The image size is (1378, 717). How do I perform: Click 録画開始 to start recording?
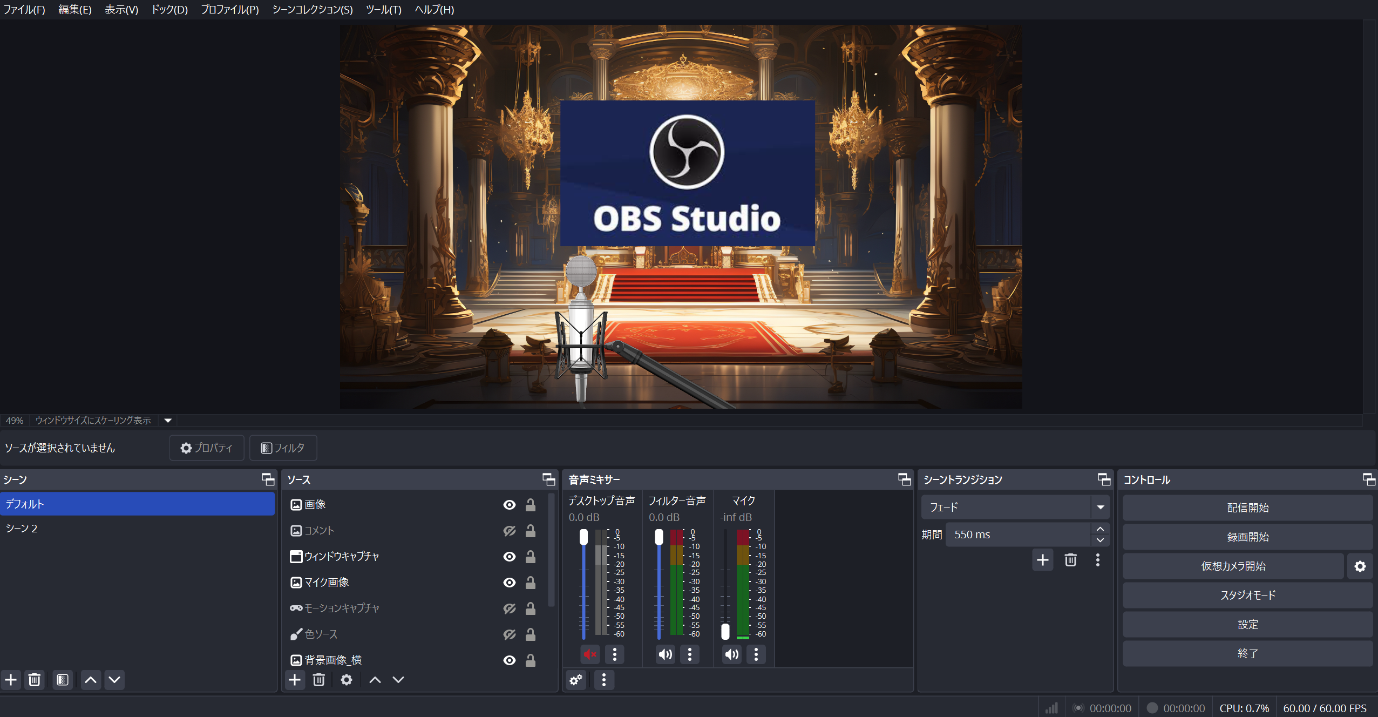pyautogui.click(x=1247, y=537)
